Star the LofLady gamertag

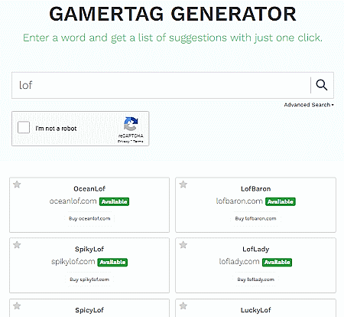click(x=183, y=245)
